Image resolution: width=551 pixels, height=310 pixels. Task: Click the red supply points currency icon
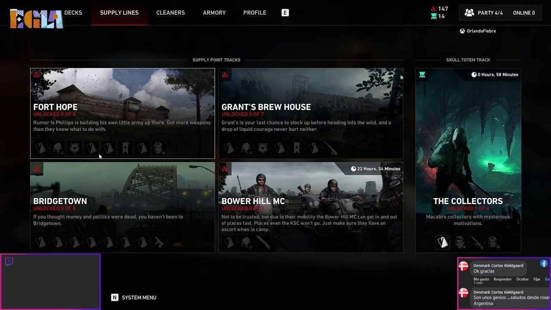pos(433,9)
